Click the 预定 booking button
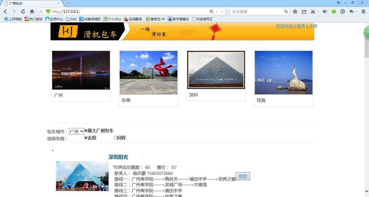369x197 pixels. [243, 176]
